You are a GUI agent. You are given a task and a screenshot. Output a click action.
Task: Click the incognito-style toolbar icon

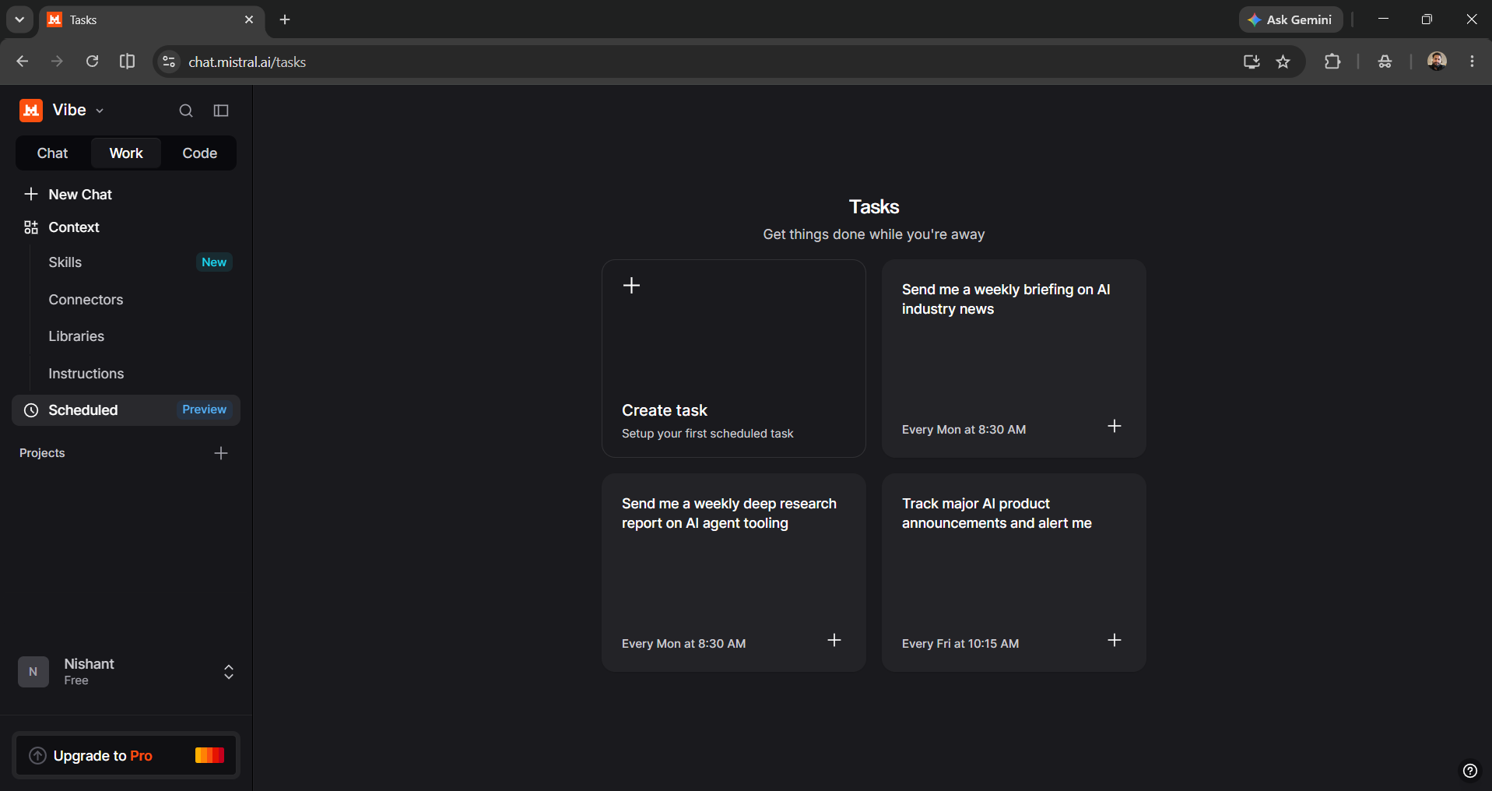[1385, 62]
